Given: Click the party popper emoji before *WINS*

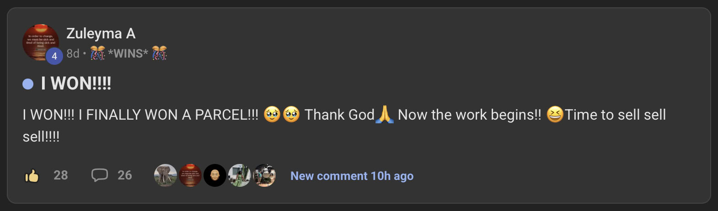Looking at the screenshot, I should click(97, 53).
